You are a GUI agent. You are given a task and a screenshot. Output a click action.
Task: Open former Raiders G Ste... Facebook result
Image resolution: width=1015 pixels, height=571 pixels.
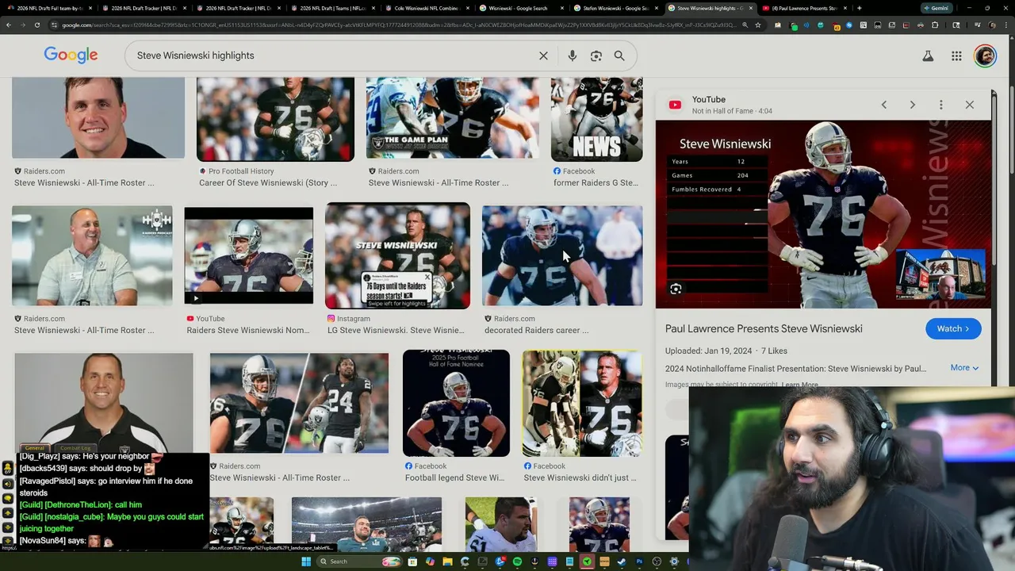tap(596, 182)
